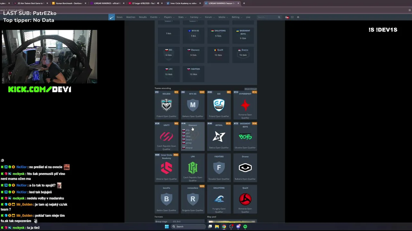This screenshot has width=412, height=231.
Task: Open Google Chrome from the taskbar
Action: click(x=224, y=227)
